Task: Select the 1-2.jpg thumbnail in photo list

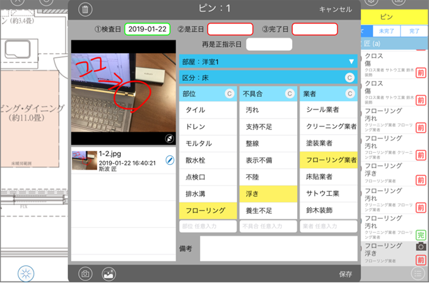Action: (85, 160)
